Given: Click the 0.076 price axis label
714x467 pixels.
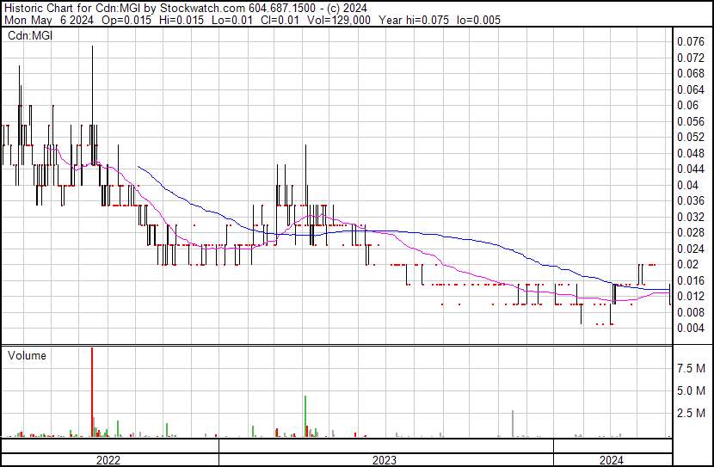Looking at the screenshot, I should pyautogui.click(x=691, y=41).
